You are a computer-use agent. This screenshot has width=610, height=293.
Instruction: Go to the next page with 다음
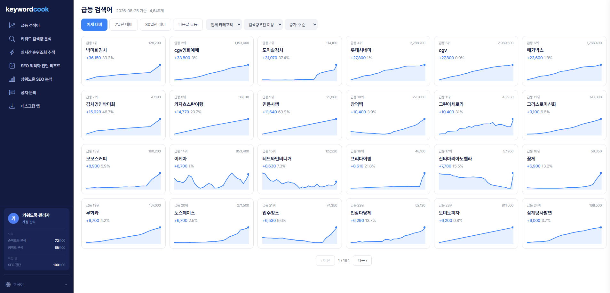tap(362, 261)
